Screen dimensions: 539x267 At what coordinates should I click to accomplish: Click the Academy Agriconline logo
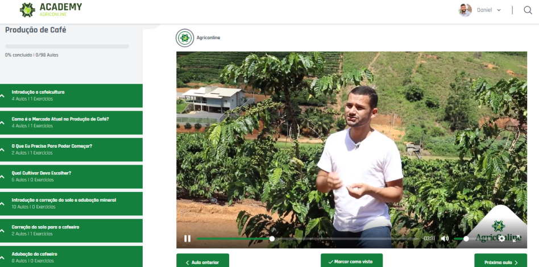coord(51,10)
